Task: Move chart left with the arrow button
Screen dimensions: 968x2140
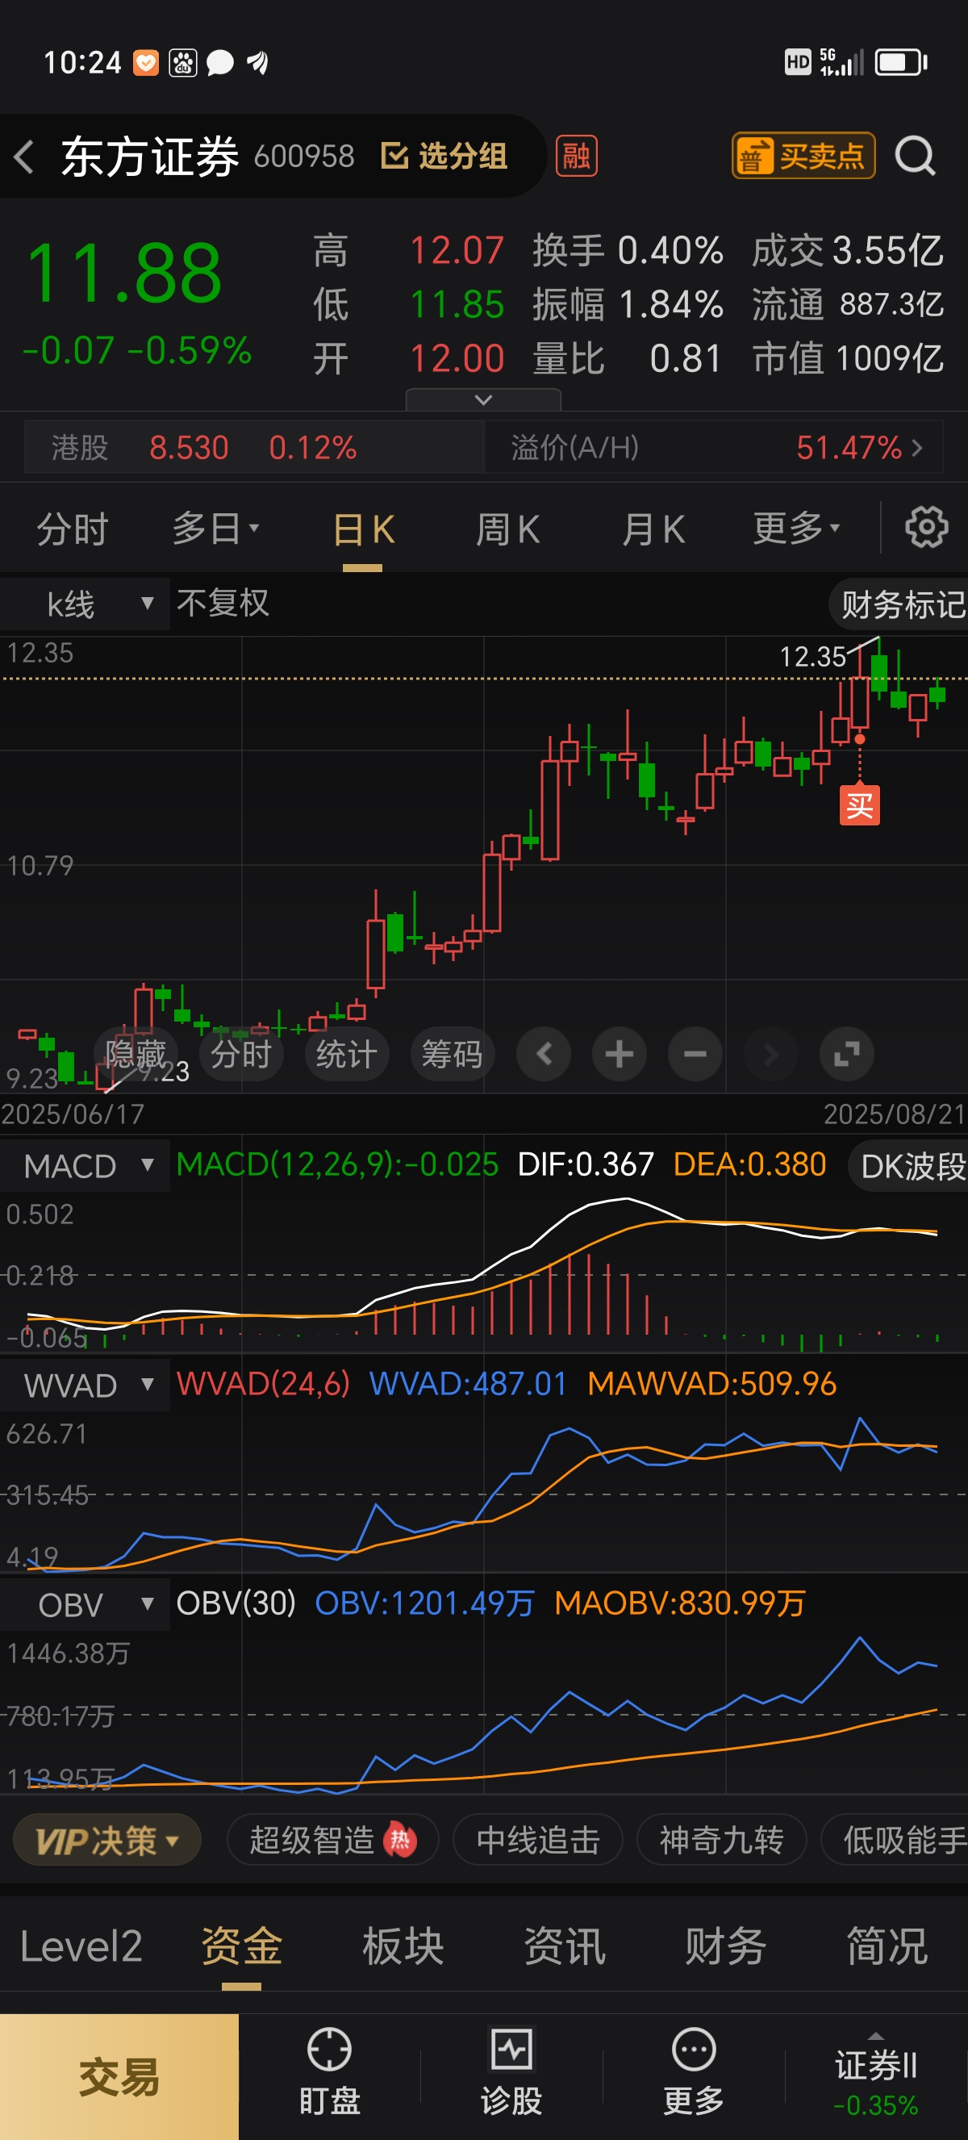Action: (544, 1054)
